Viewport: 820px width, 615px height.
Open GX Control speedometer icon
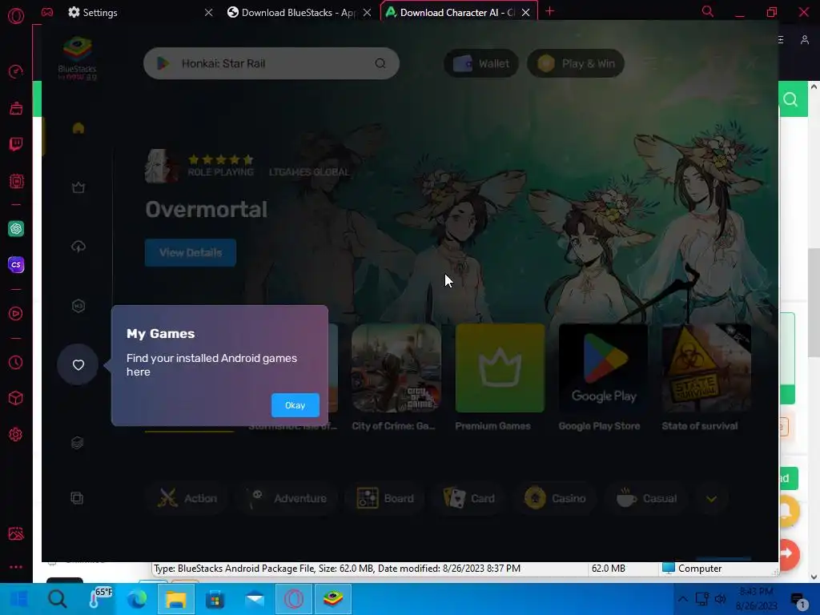[x=16, y=71]
